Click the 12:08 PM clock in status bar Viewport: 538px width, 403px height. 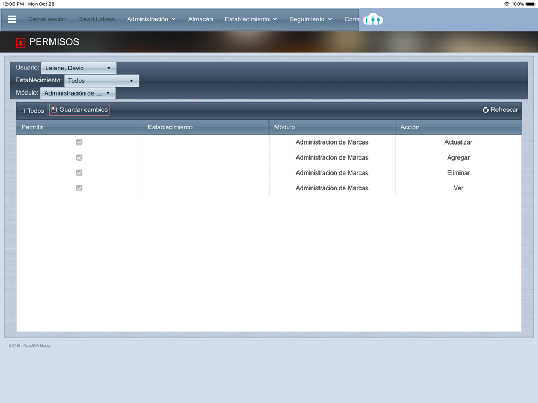13,4
